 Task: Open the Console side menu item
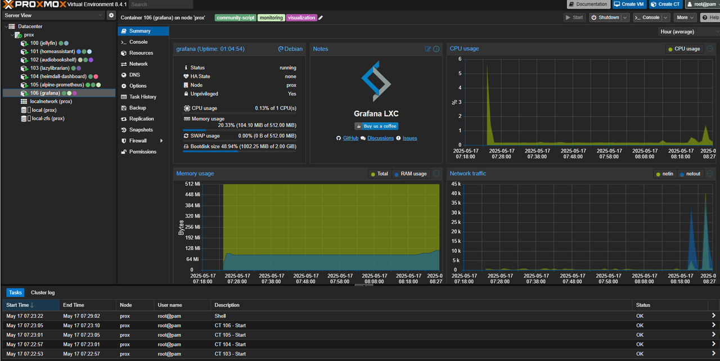point(143,42)
